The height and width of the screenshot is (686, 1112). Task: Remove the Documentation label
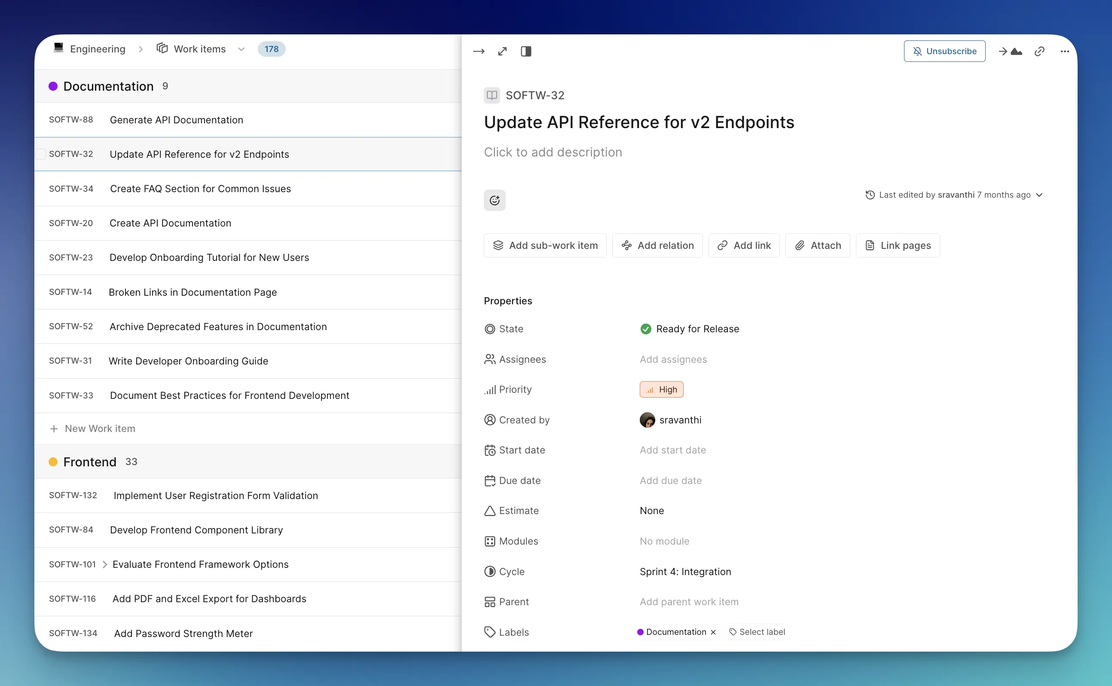click(713, 632)
